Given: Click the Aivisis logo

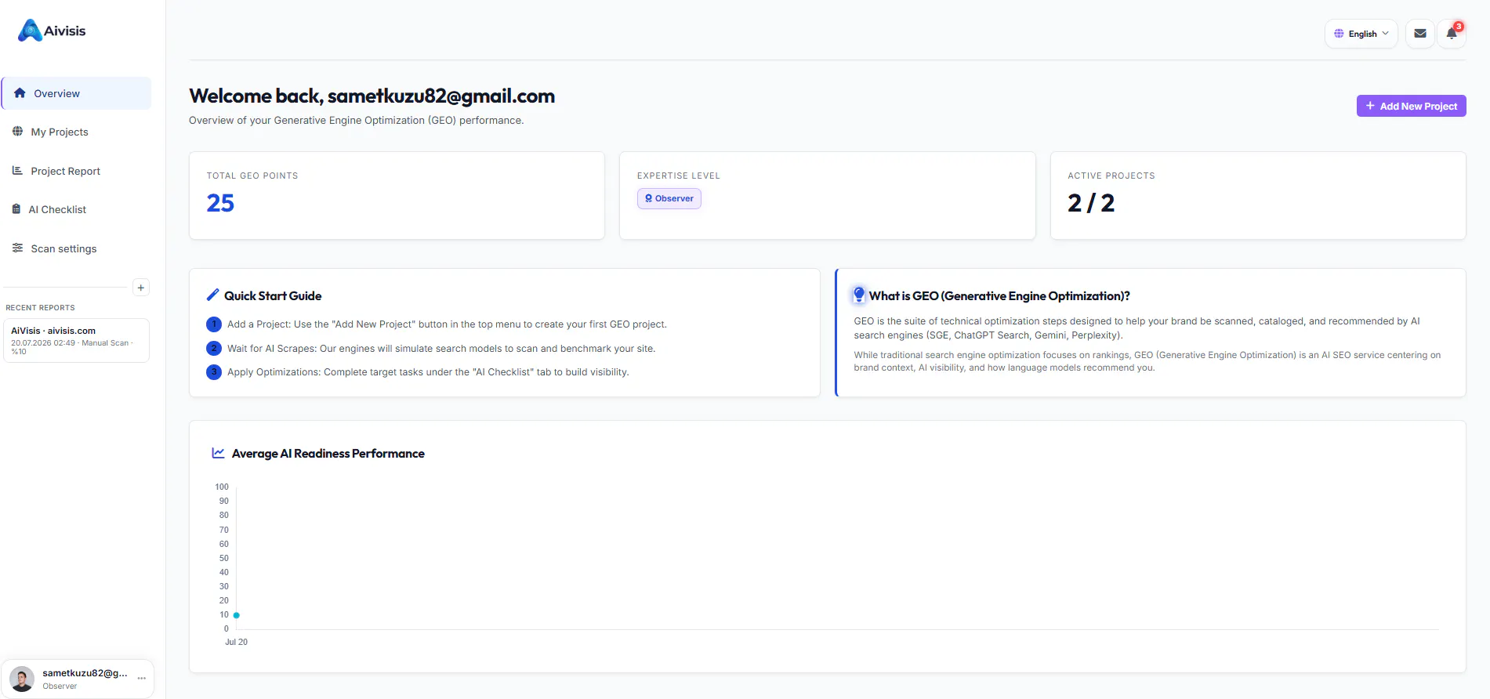Looking at the screenshot, I should point(52,31).
